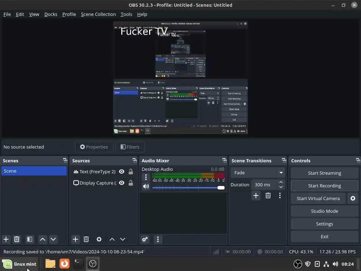
Task: Open system tray volume icon
Action: click(x=335, y=264)
